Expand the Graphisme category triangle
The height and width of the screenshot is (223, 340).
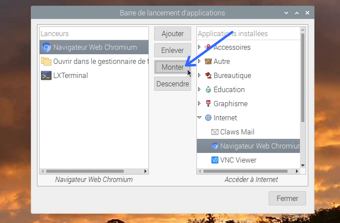(199, 104)
